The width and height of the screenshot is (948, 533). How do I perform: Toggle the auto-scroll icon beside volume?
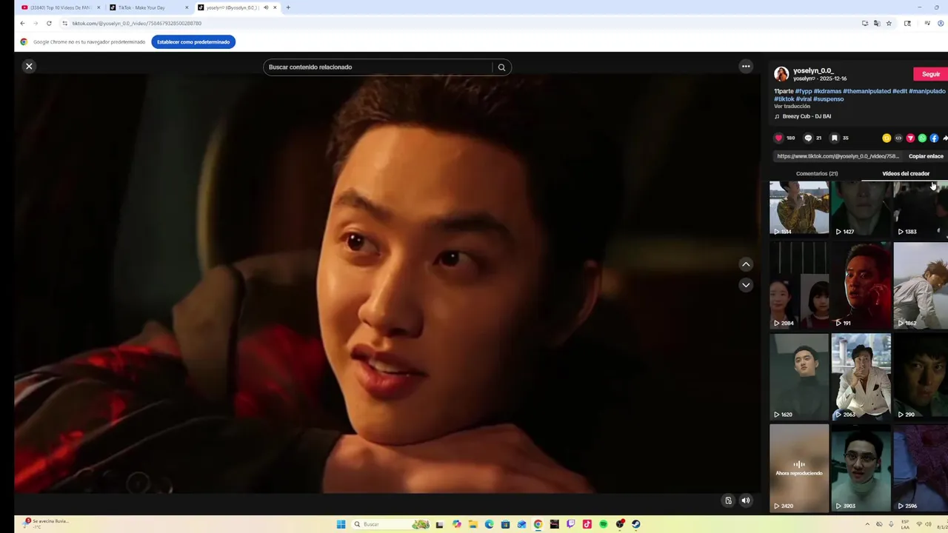click(x=728, y=500)
